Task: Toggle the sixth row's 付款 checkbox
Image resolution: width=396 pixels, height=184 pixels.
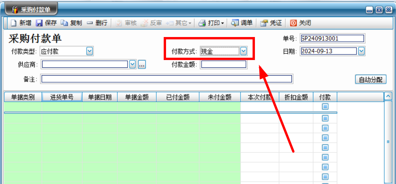Action: pyautogui.click(x=325, y=157)
